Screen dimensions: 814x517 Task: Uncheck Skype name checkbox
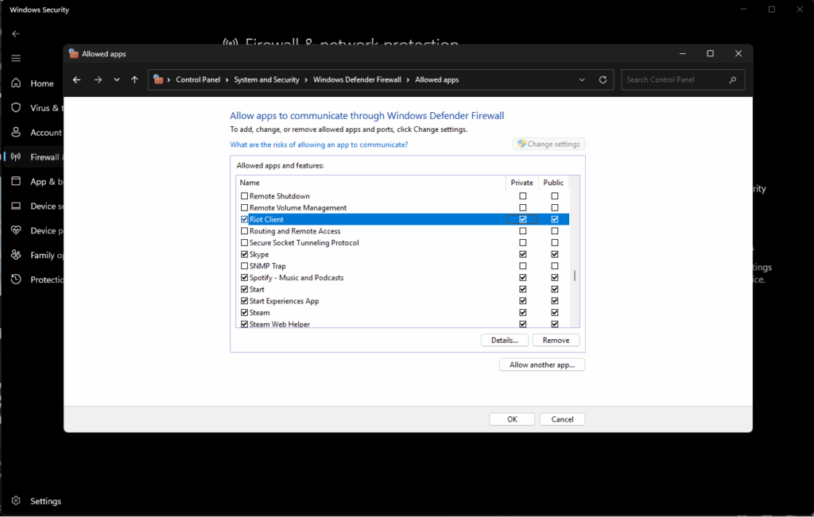[x=244, y=254]
